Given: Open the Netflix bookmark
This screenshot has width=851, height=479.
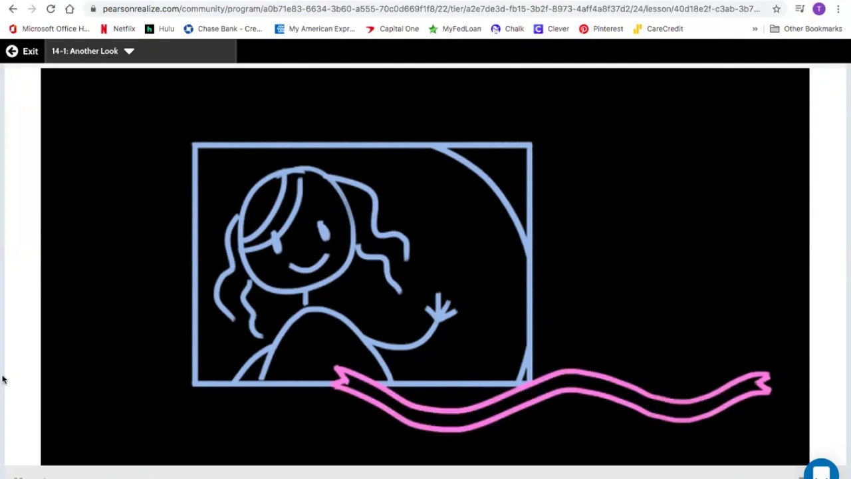Looking at the screenshot, I should tap(117, 29).
